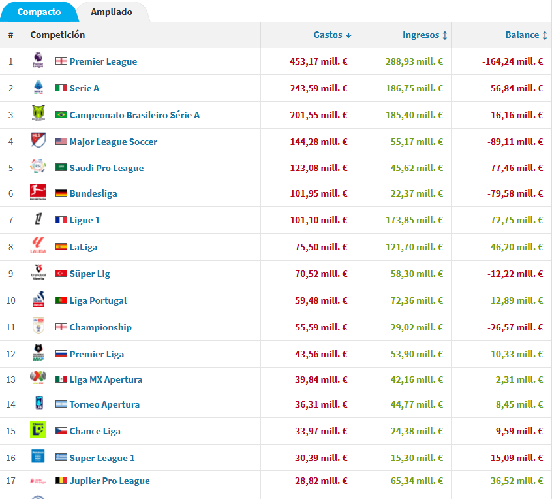Open the Süper Lig competition link

coord(90,274)
